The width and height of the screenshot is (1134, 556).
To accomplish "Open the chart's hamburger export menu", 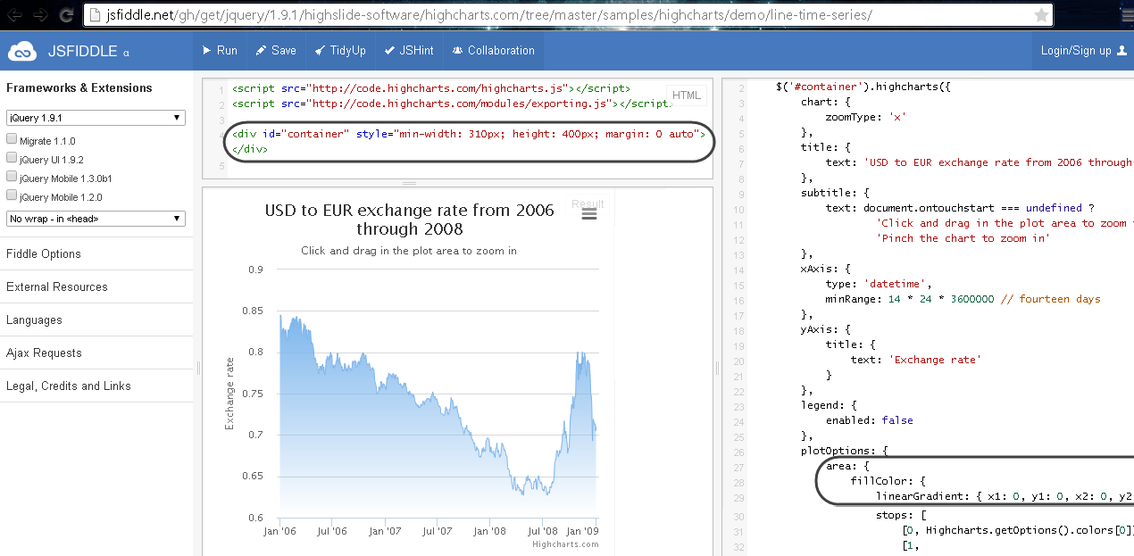I will pos(588,214).
